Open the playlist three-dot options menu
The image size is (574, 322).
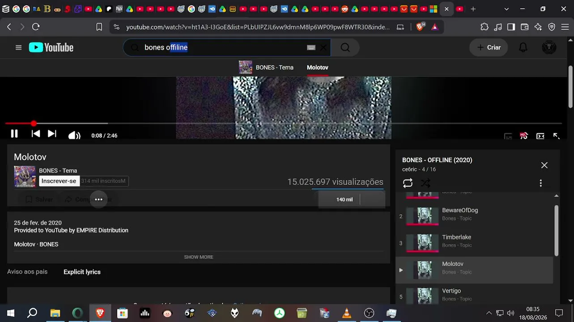point(540,183)
